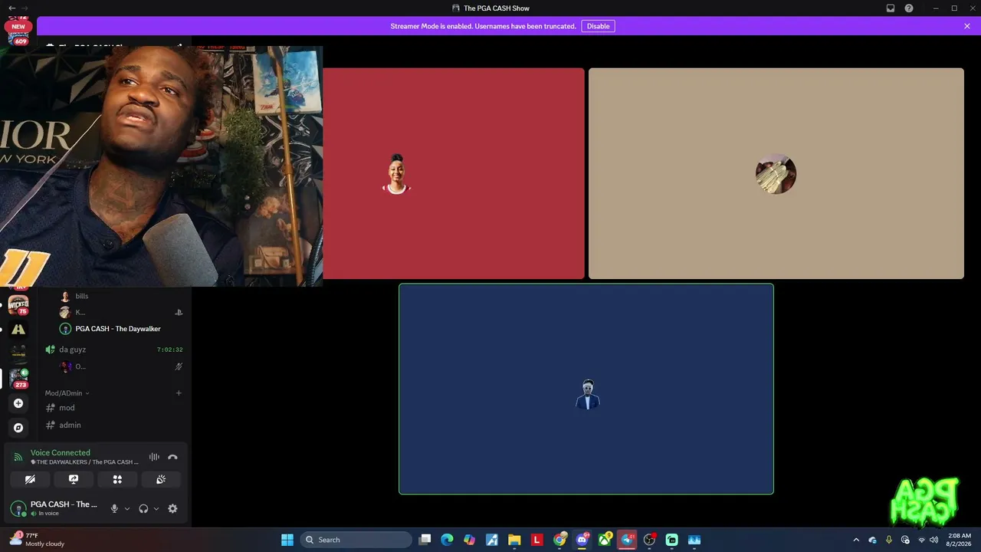Create a channel in Mod/ADmin category
The width and height of the screenshot is (981, 552).
pyautogui.click(x=179, y=393)
